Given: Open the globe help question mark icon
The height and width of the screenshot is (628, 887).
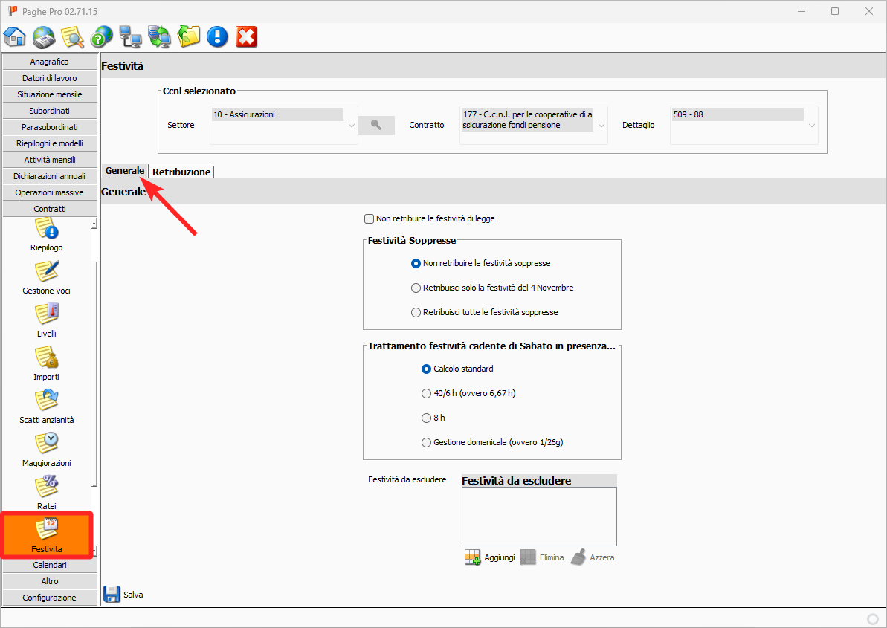Looking at the screenshot, I should tap(102, 36).
